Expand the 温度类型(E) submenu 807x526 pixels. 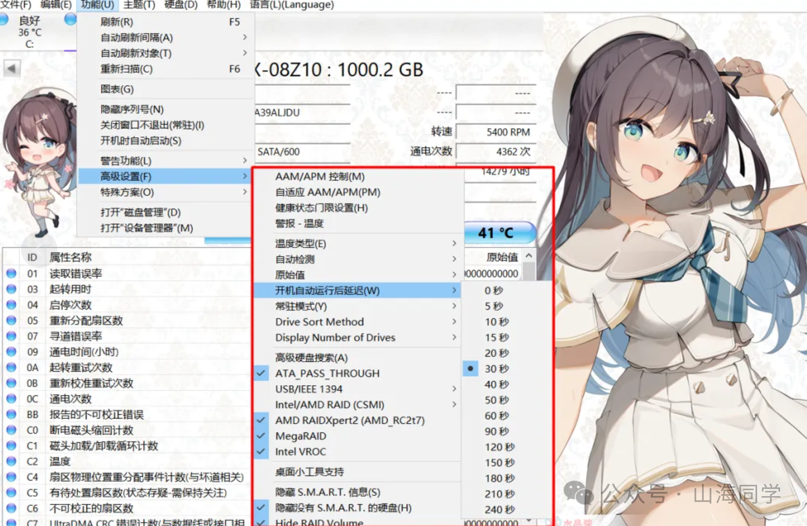357,243
